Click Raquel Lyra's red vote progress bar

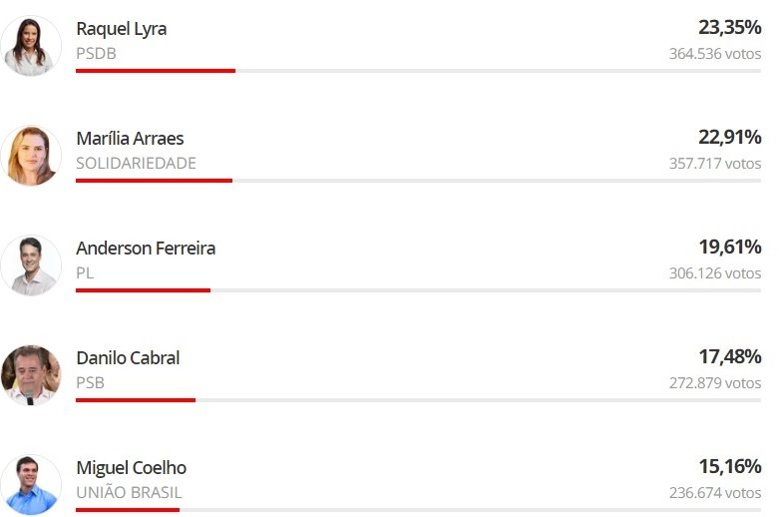tap(156, 71)
